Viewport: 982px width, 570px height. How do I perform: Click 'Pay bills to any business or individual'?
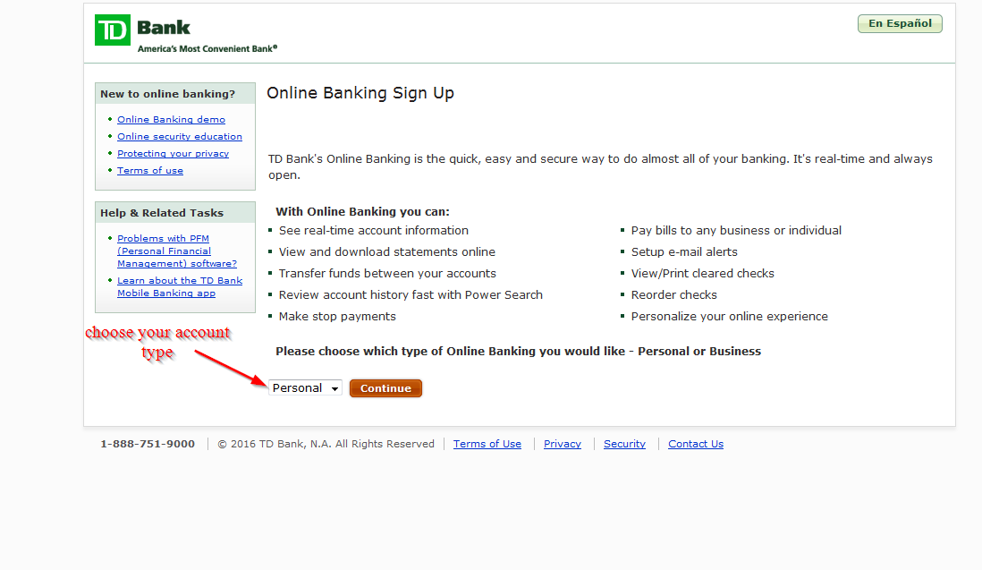click(x=737, y=231)
